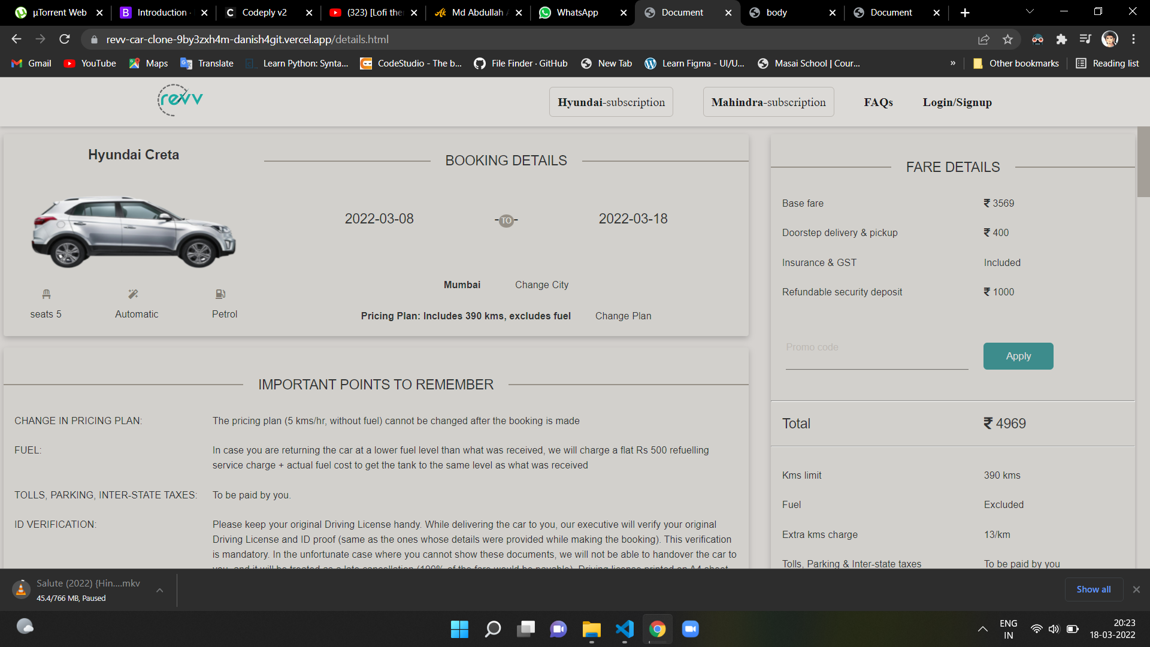Viewport: 1150px width, 647px height.
Task: Close the Md Abdullah tab
Action: pos(519,13)
